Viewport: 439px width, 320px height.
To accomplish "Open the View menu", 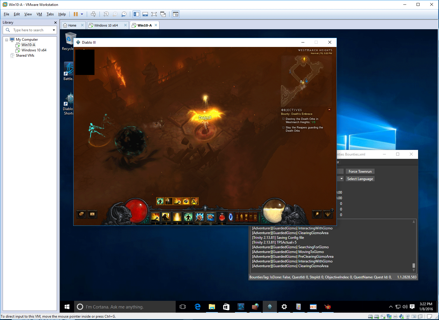I will coord(28,14).
